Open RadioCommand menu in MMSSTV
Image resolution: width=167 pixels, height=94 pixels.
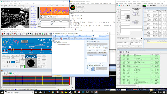(28, 4)
